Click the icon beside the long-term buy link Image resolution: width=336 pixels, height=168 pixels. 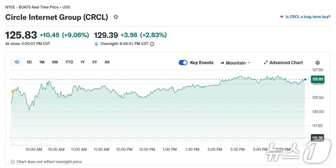click(281, 17)
